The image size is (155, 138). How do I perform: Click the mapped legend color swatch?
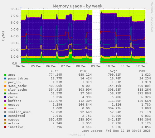click(x=5, y=120)
